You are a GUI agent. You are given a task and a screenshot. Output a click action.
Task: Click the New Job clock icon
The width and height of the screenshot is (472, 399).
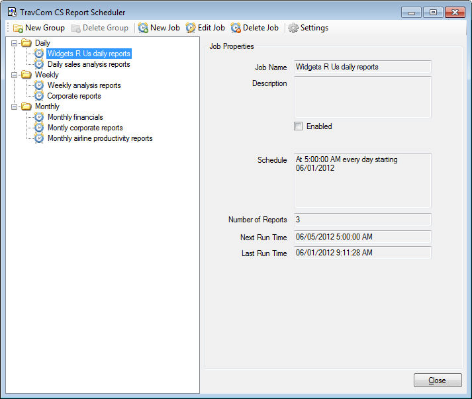tap(143, 28)
